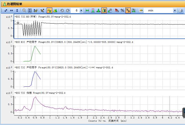Image resolution: width=185 pixels, height=125 pixels.
Task: Toggle the overlaid chromatograms mode button
Action: (55, 10)
